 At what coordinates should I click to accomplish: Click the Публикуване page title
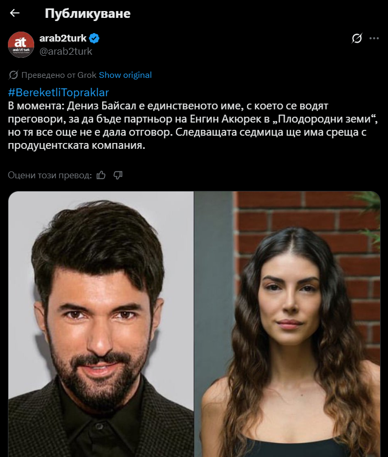[x=87, y=13]
